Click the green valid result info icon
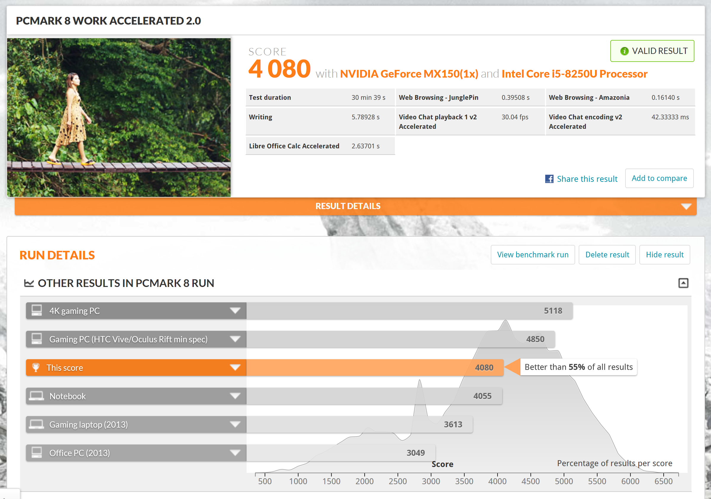 624,51
